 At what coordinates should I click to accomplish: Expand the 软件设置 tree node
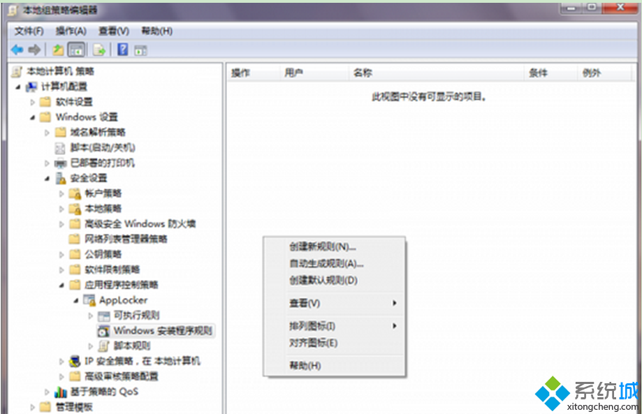(32, 101)
